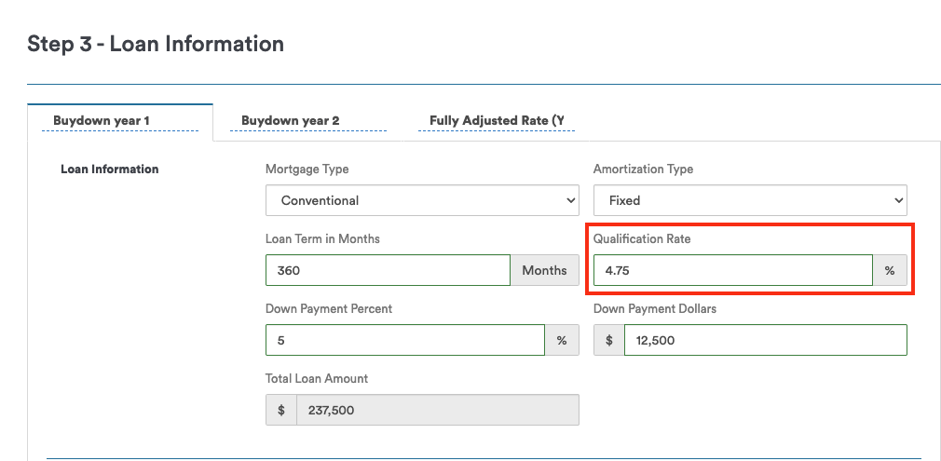Focus the Loan Term in Months field
The height and width of the screenshot is (461, 941).
[x=388, y=270]
